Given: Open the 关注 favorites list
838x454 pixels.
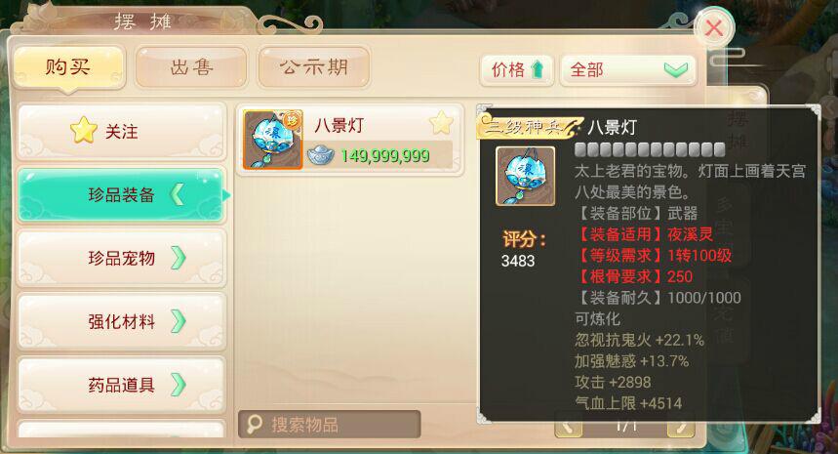Looking at the screenshot, I should tap(121, 132).
